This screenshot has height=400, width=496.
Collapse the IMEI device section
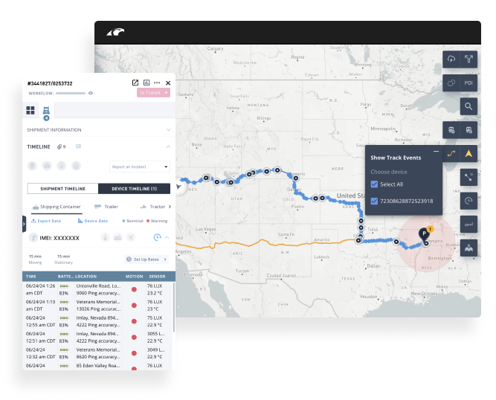[x=167, y=237]
